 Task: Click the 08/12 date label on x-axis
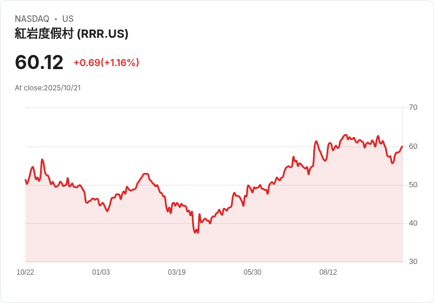click(x=328, y=272)
